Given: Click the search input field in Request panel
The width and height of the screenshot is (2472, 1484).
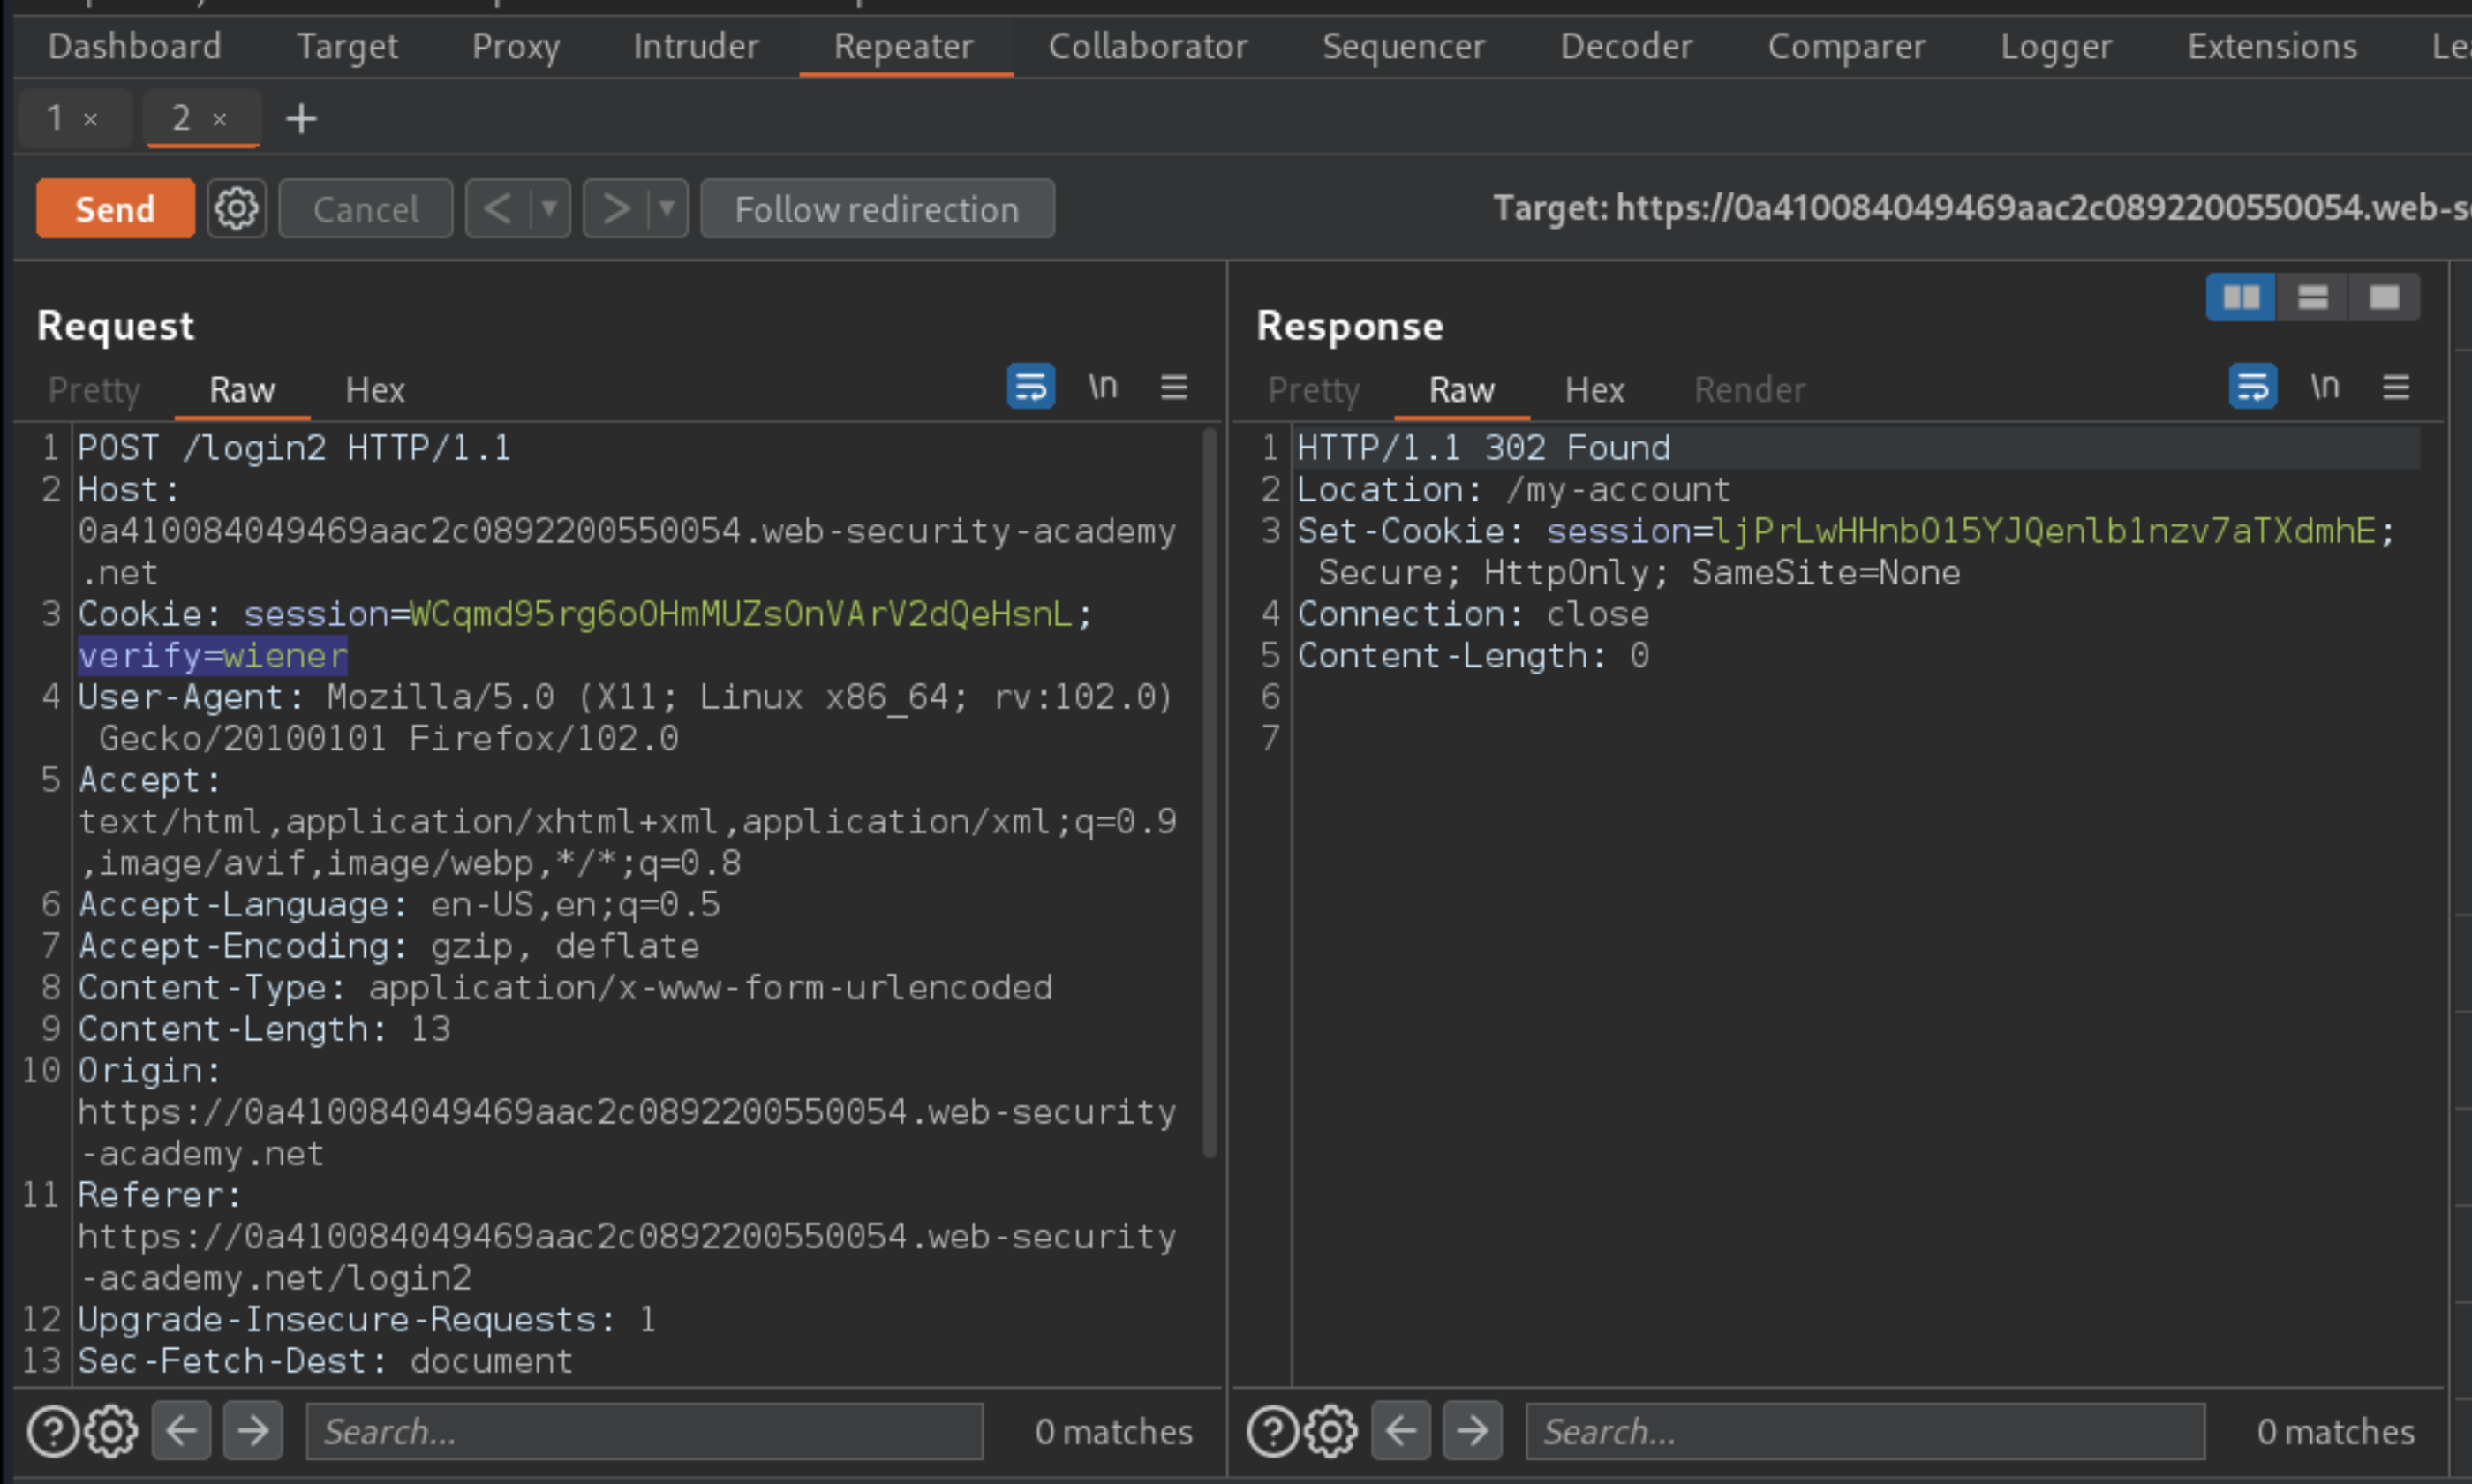Looking at the screenshot, I should [x=646, y=1431].
